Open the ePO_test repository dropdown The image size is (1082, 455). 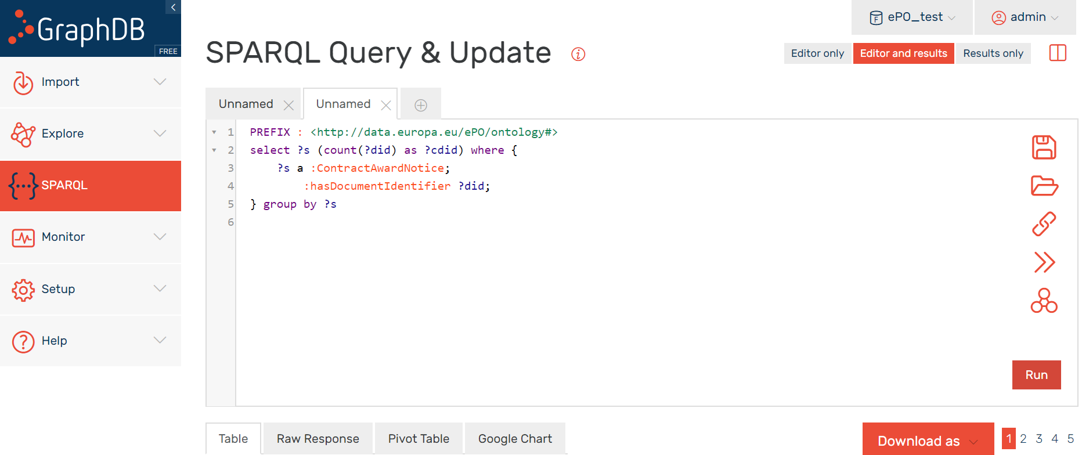(912, 17)
